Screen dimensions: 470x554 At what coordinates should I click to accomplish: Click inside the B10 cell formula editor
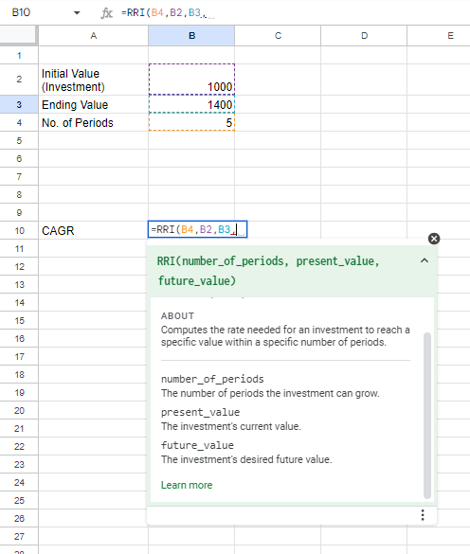pos(197,229)
